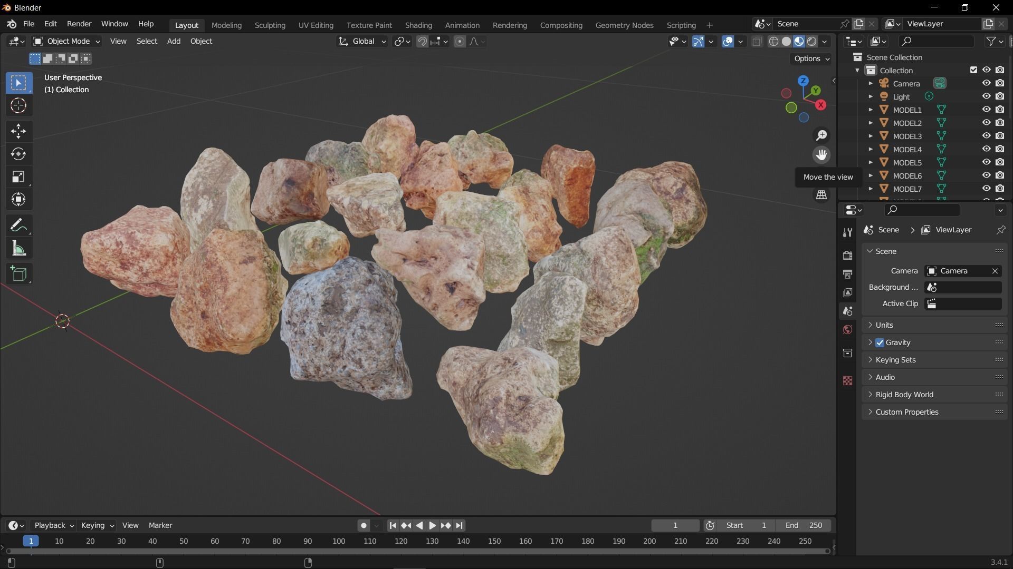Open the Render menu
This screenshot has width=1013, height=569.
click(x=79, y=24)
